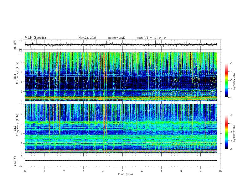The image size is (248, 192).
Task: Click time axis tick label "5"
Action: [122, 171]
